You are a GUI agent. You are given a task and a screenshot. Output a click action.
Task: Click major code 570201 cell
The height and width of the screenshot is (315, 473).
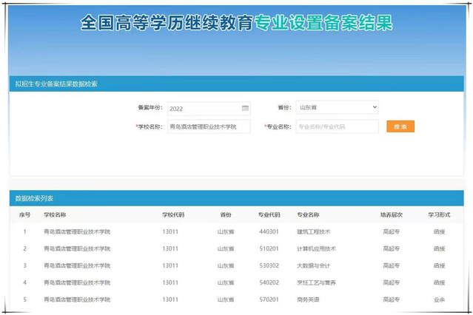pos(268,299)
